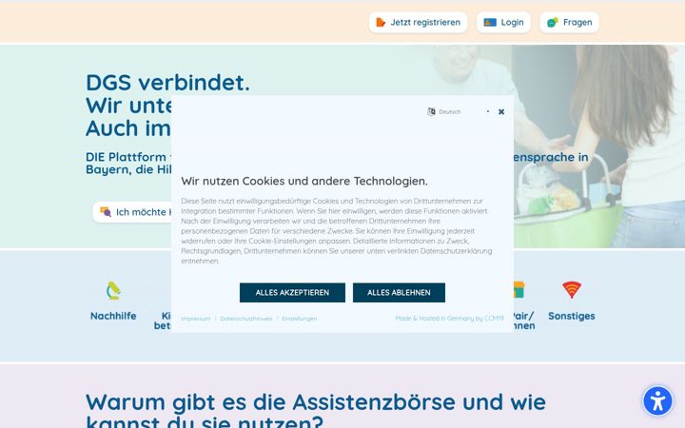Click the green bubble icon beside Fragen
The width and height of the screenshot is (685, 428).
coord(553,22)
